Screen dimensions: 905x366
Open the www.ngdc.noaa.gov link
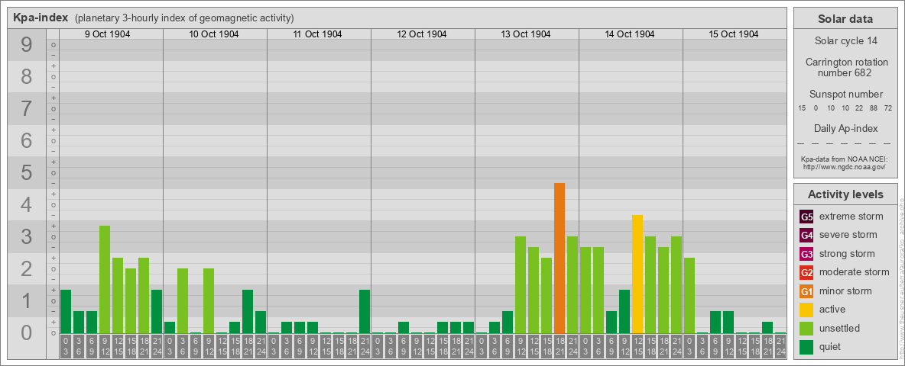point(845,166)
